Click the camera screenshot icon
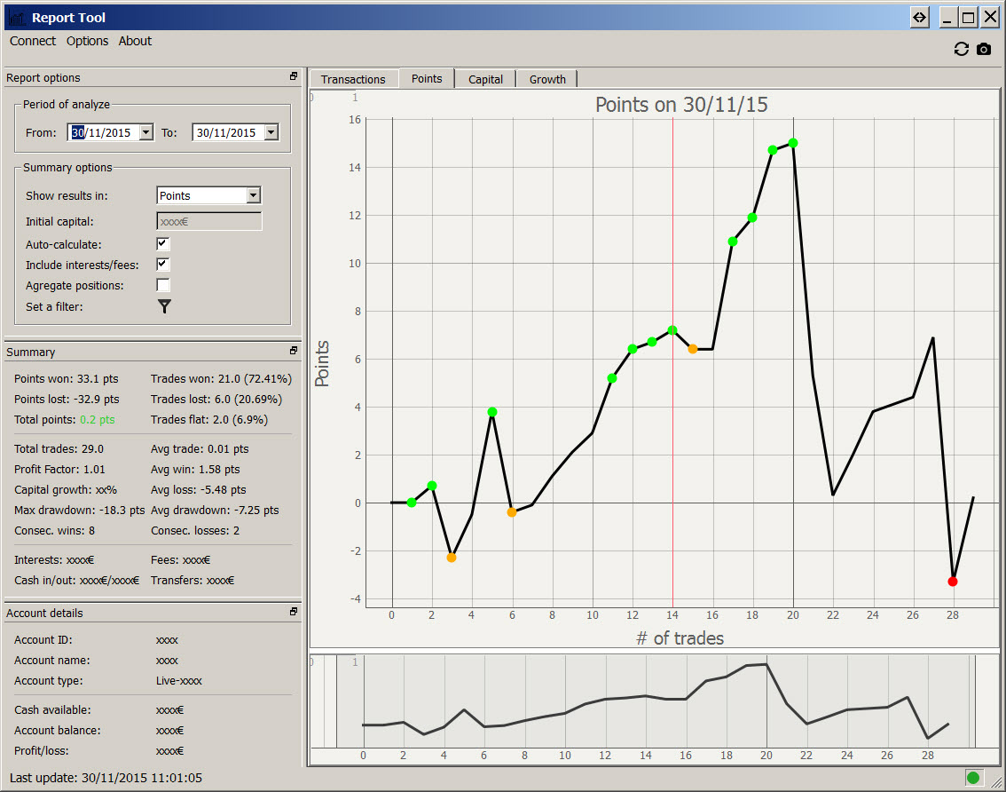The height and width of the screenshot is (792, 1006). [984, 50]
